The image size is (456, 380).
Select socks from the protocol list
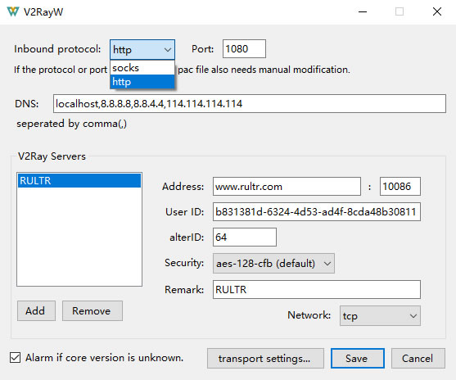tap(142, 68)
